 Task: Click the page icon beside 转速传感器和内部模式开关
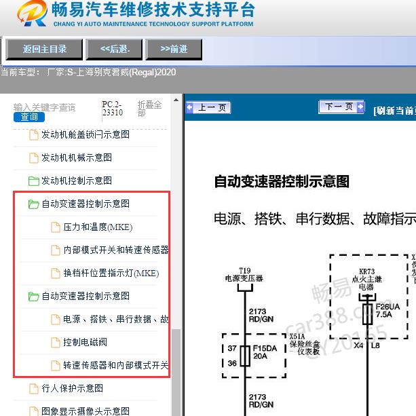tap(56, 366)
